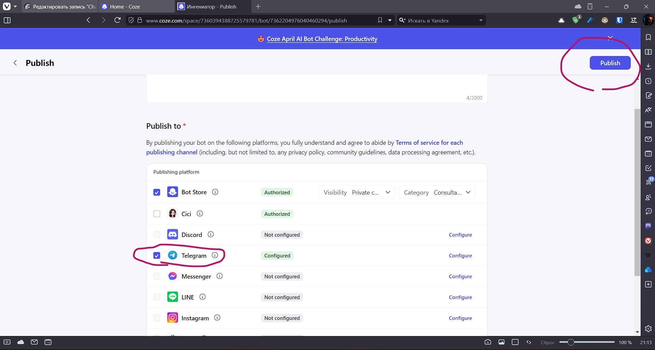Add a new web panel
655x350 pixels.
[648, 284]
